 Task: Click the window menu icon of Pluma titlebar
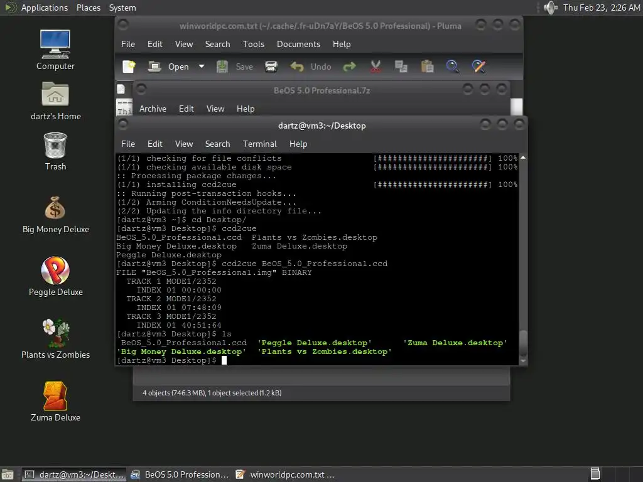(122, 24)
